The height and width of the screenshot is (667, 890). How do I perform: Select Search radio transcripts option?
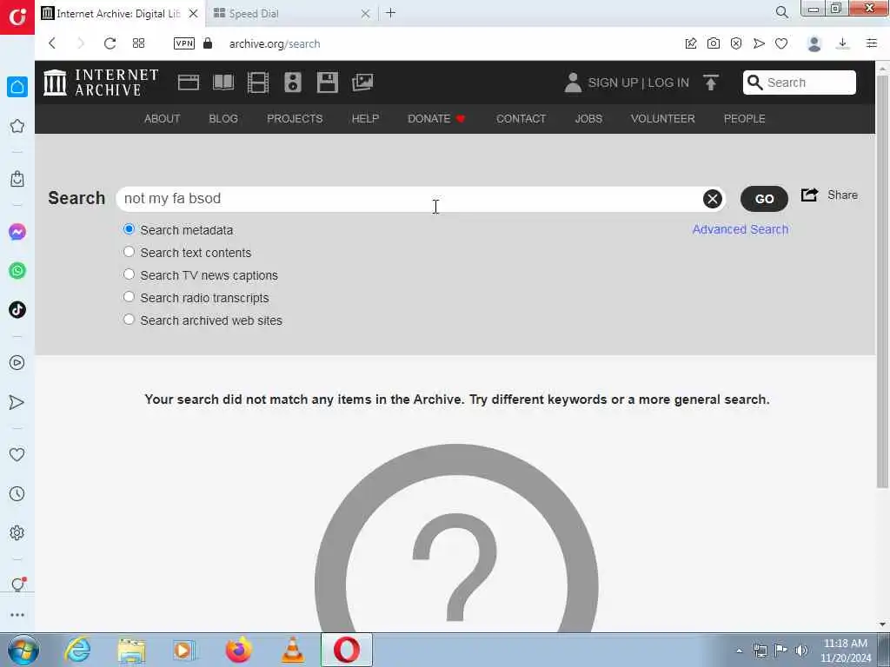pos(129,297)
